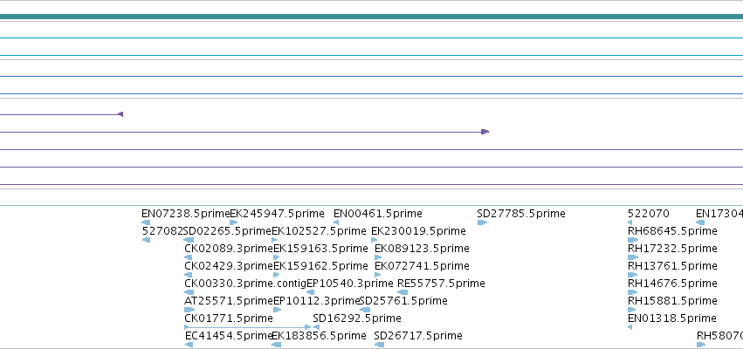Click the RH14676.5prime label

(672, 284)
